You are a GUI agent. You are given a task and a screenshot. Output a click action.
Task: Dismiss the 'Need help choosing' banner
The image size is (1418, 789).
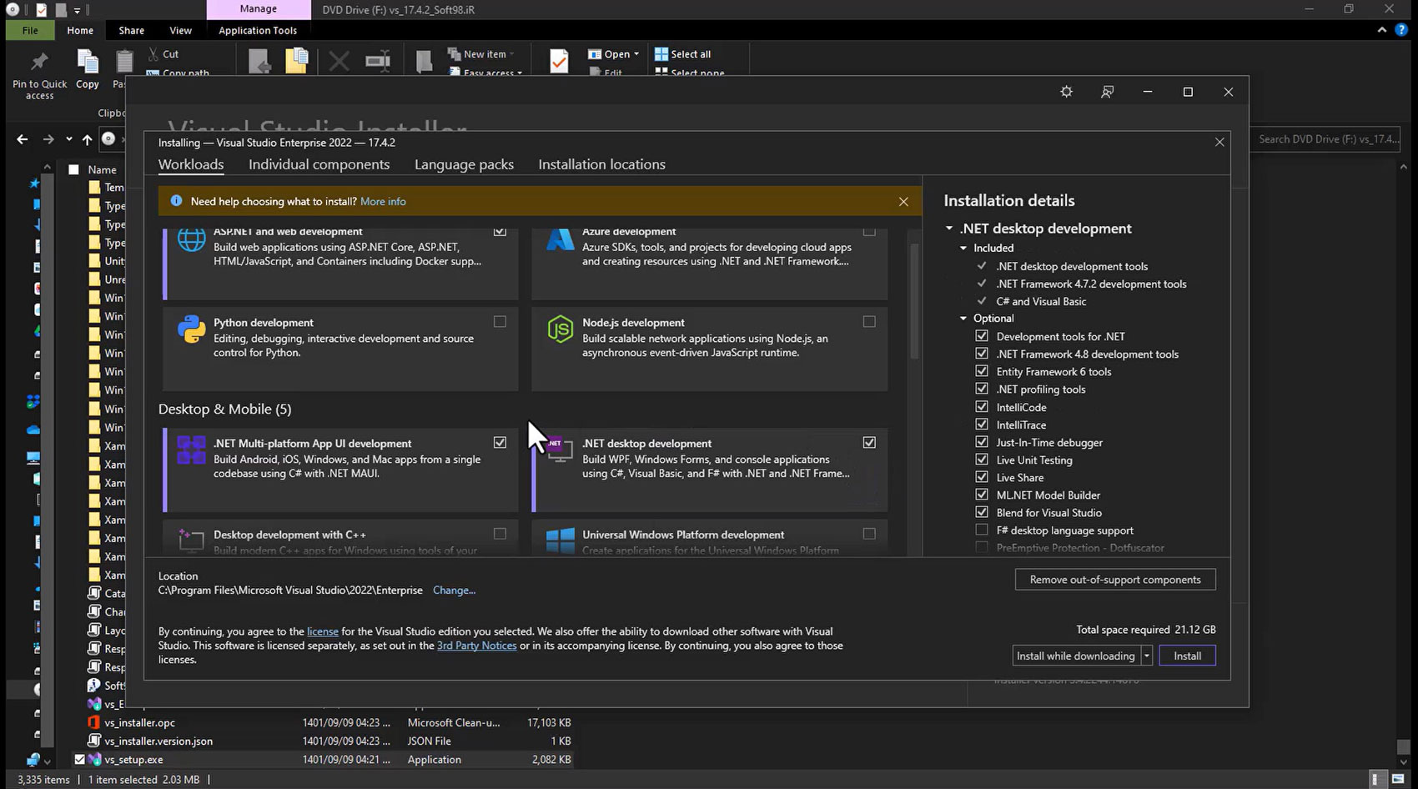(903, 201)
